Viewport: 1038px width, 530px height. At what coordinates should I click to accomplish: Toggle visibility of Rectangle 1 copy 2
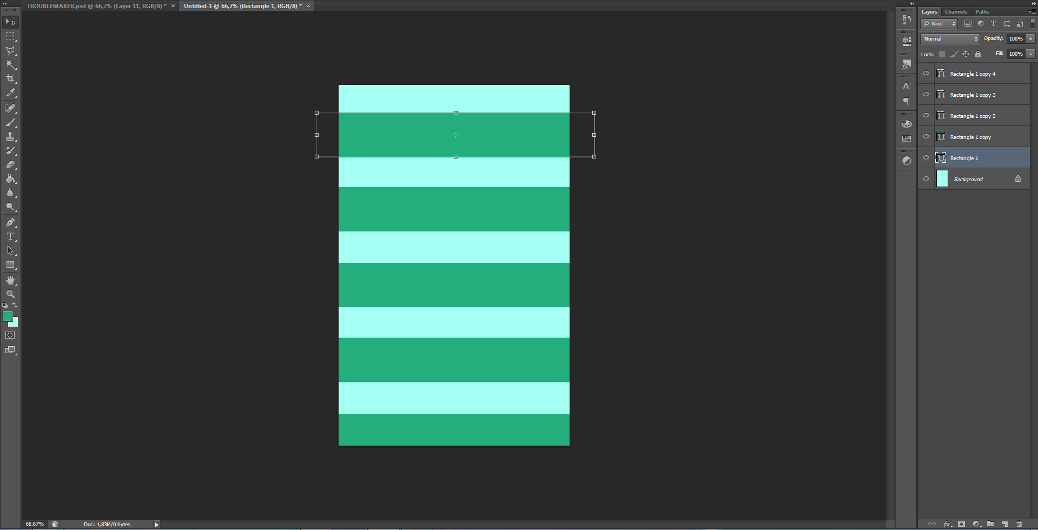(926, 116)
